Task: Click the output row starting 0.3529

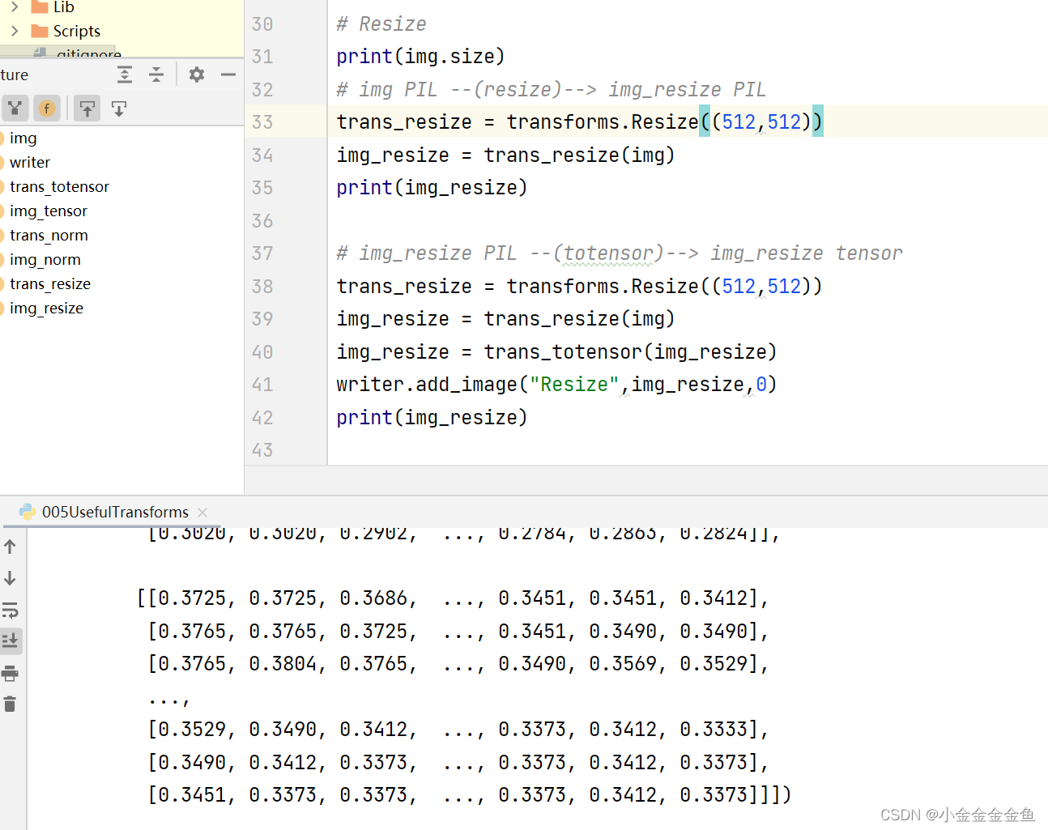Action: point(458,730)
